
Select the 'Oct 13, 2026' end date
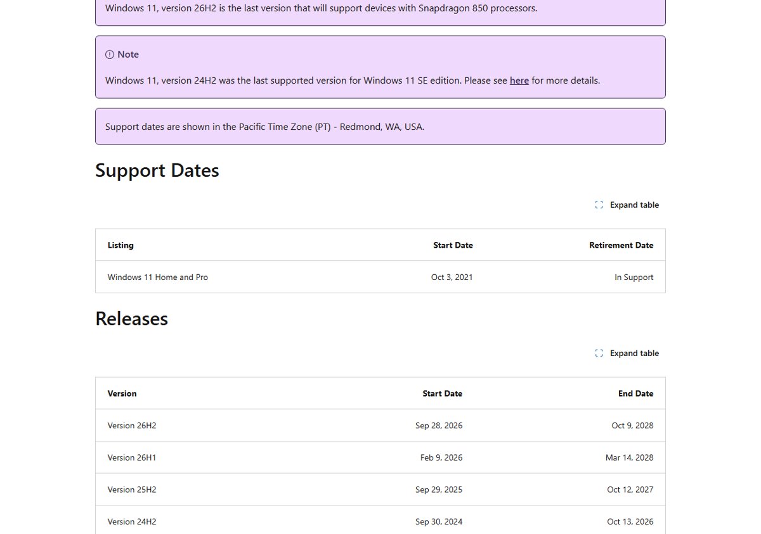coord(630,522)
